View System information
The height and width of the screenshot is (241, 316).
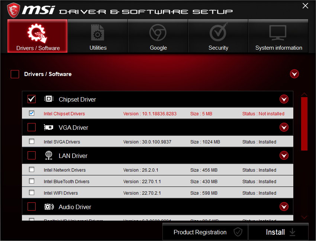tap(278, 33)
